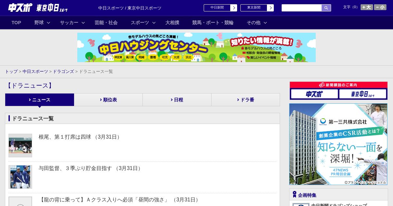This screenshot has width=393, height=206.
Task: Click the arrow next to 中日新聞
Action: [234, 8]
